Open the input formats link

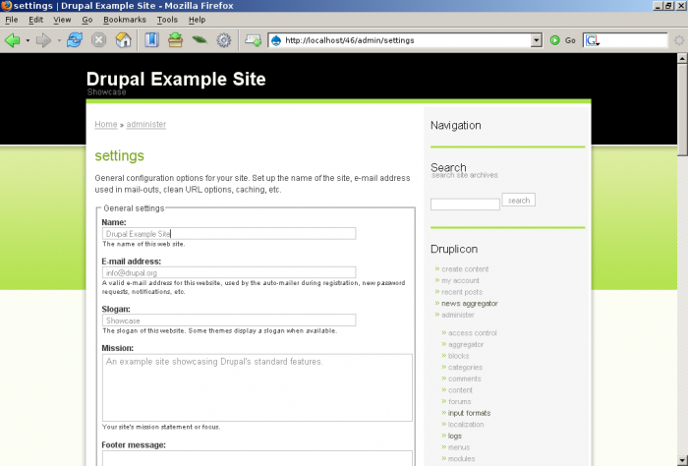pyautogui.click(x=469, y=413)
